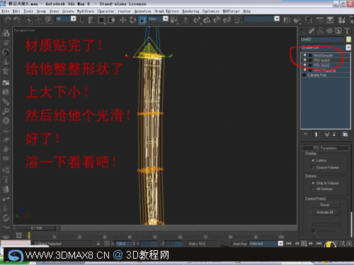The width and height of the screenshot is (354, 265).
Task: Click the 0 / 100 time slider
Action: (x=36, y=228)
